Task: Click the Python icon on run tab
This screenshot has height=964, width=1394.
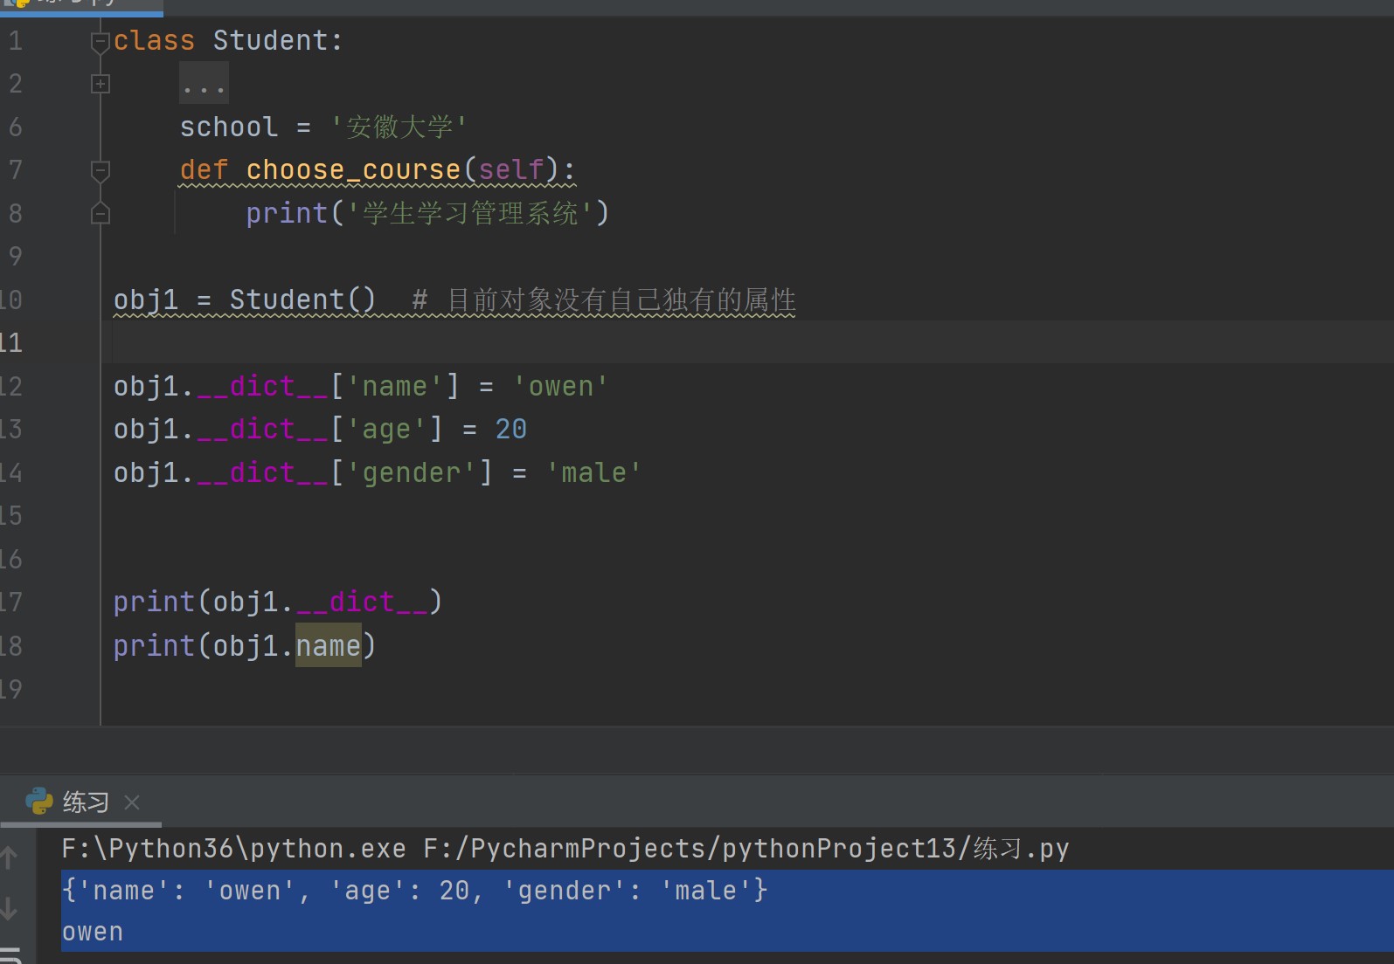Action: point(39,802)
